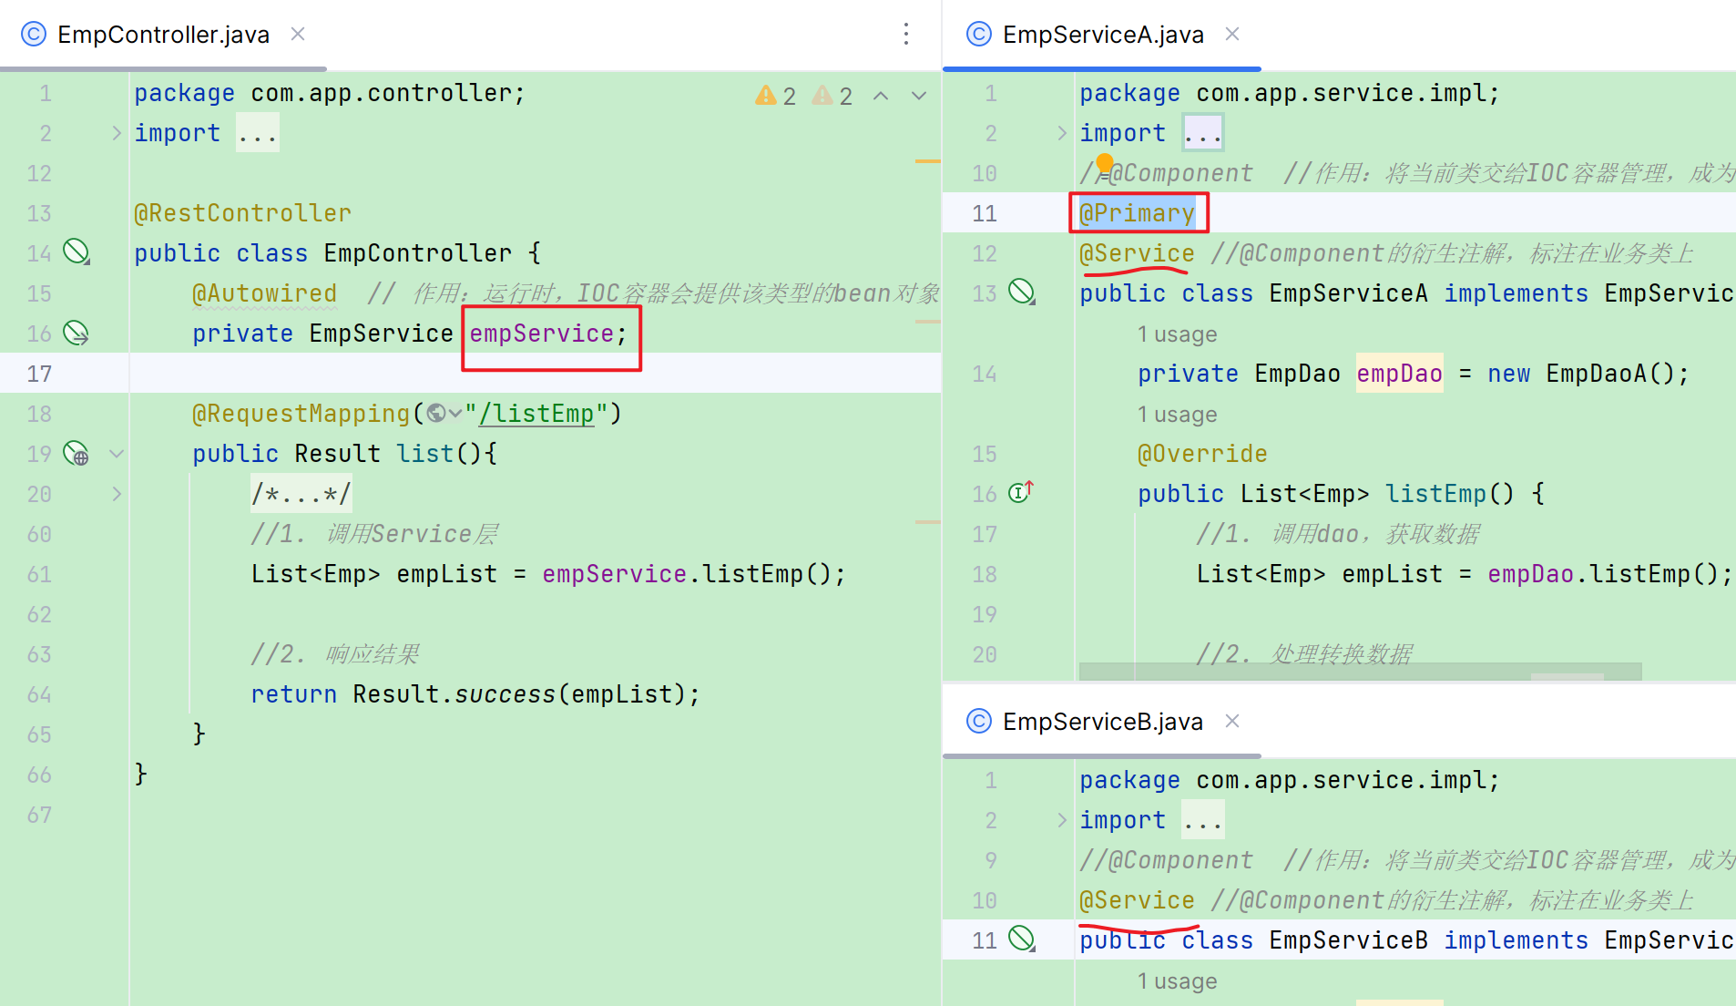
Task: Click the empService field name on line 16
Action: point(542,334)
